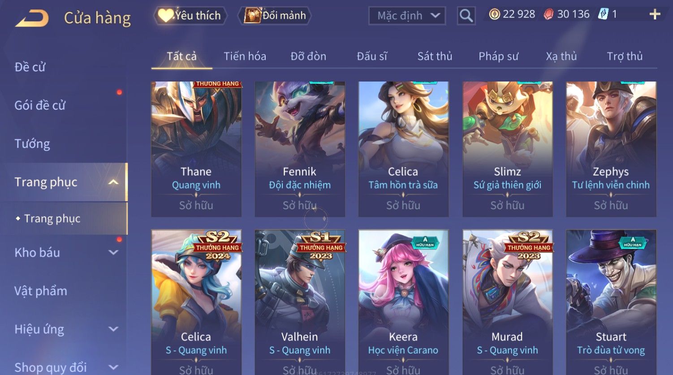This screenshot has width=673, height=375.
Task: Open Tướng in the sidebar
Action: click(x=32, y=144)
